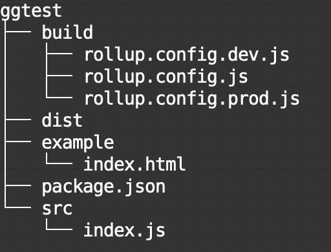Select index.js under src
Viewport: 331px width, 252px height.
(124, 231)
